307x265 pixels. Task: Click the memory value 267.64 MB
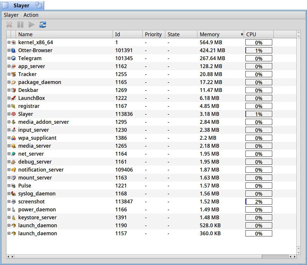pyautogui.click(x=212, y=58)
